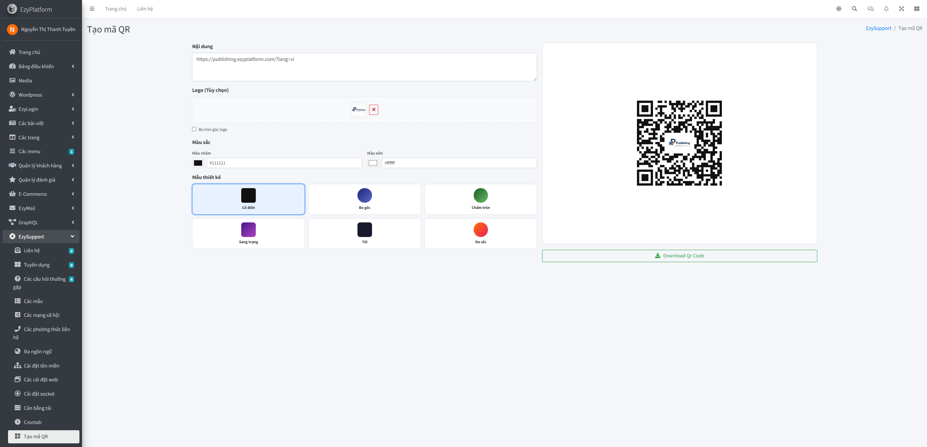Viewport: 927px width, 447px height.
Task: Choose the Đa sắc design template
Action: [x=481, y=233]
